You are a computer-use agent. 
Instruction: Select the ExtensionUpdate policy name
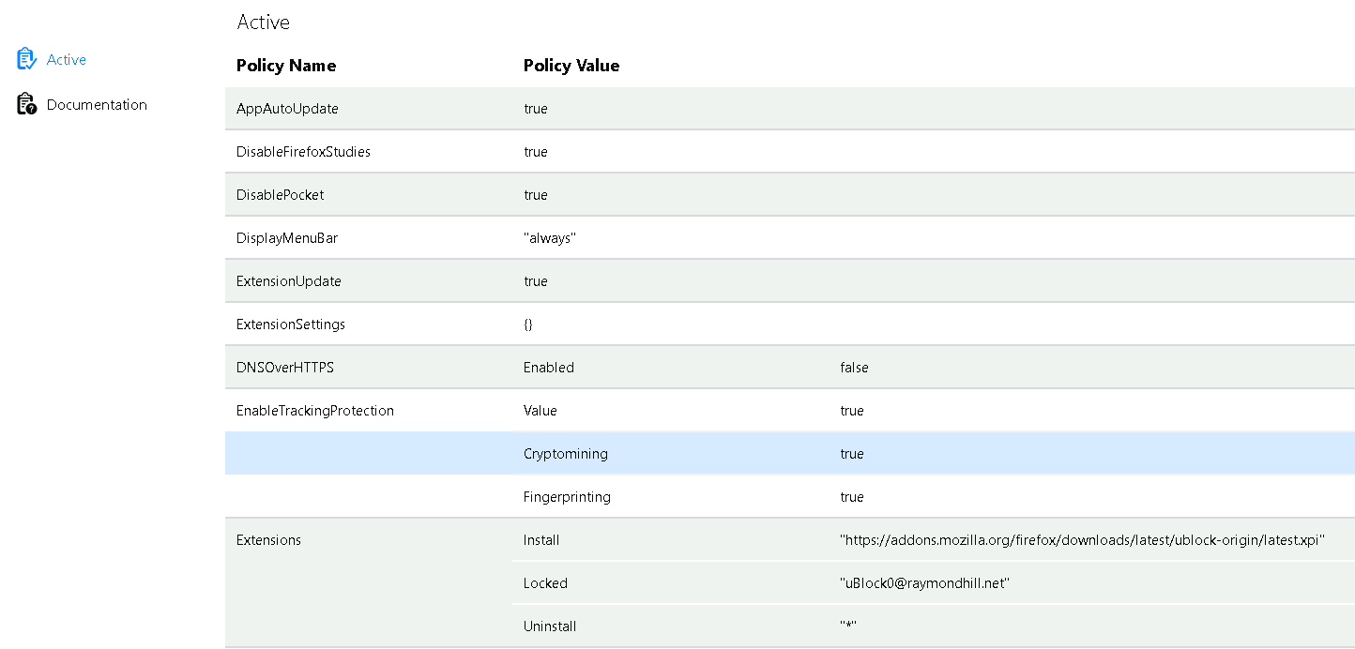(x=289, y=281)
